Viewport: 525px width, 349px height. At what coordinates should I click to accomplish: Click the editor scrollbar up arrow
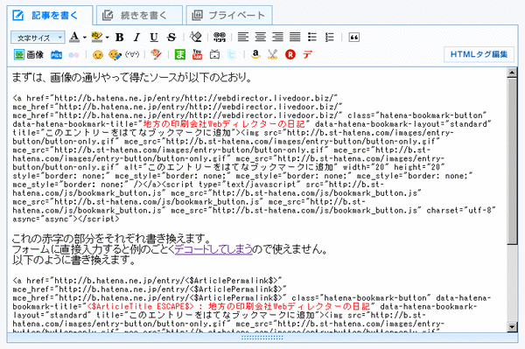tap(512, 73)
